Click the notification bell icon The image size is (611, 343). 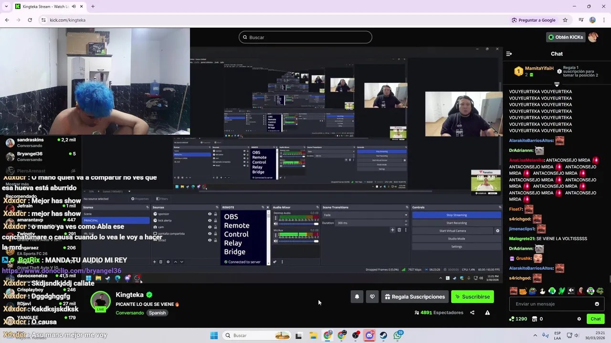[357, 297]
